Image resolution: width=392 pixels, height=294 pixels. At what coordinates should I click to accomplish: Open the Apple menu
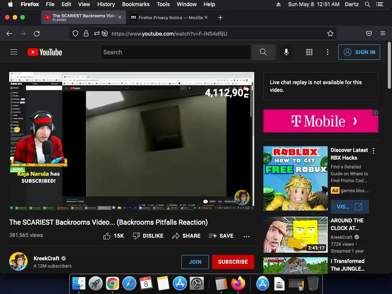pyautogui.click(x=10, y=4)
